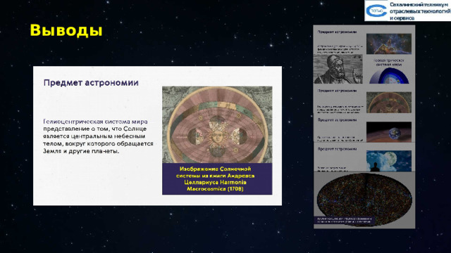Select the geocentric system sphere thumbnail
This screenshot has height=253, width=451.
389,75
